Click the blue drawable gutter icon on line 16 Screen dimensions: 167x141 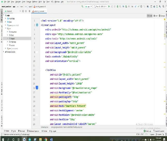(x=37, y=88)
